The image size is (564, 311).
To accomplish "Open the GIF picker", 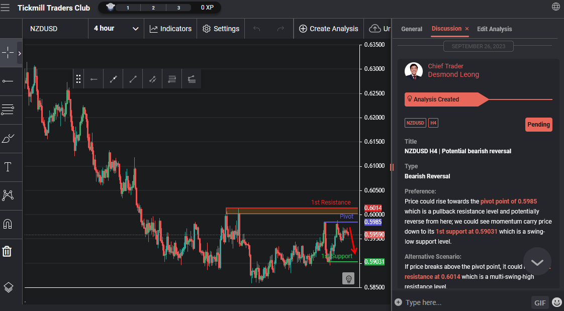I will 540,303.
